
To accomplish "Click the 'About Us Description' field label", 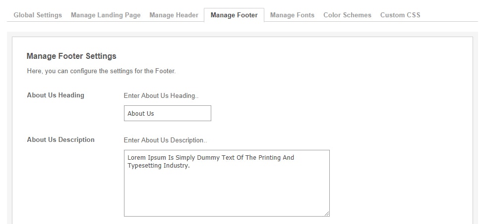I will click(x=60, y=139).
